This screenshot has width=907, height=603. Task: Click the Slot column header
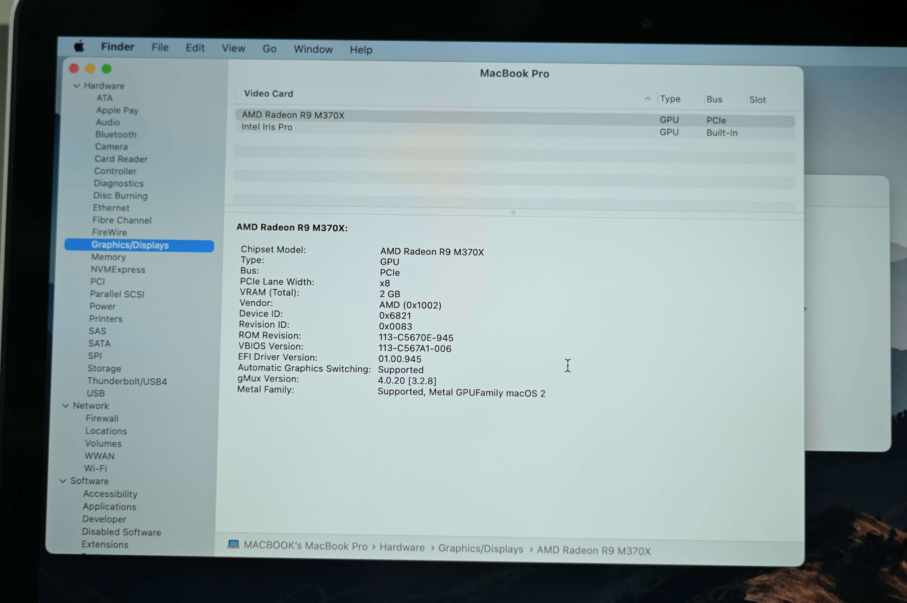point(757,100)
